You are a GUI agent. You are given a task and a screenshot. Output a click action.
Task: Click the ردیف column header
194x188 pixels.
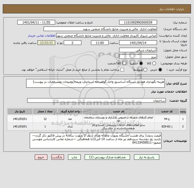(183, 111)
